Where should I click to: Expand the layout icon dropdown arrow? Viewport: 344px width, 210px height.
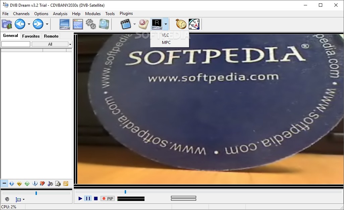[x=23, y=200]
